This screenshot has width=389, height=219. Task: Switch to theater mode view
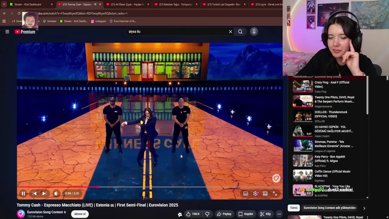[x=265, y=193]
